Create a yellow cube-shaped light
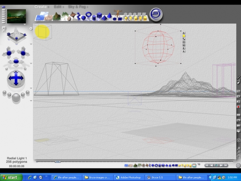This screenshot has height=181, width=241. tap(145, 18)
